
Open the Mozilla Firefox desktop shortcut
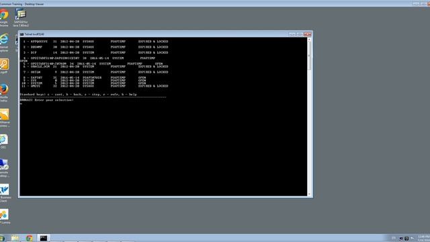4,93
